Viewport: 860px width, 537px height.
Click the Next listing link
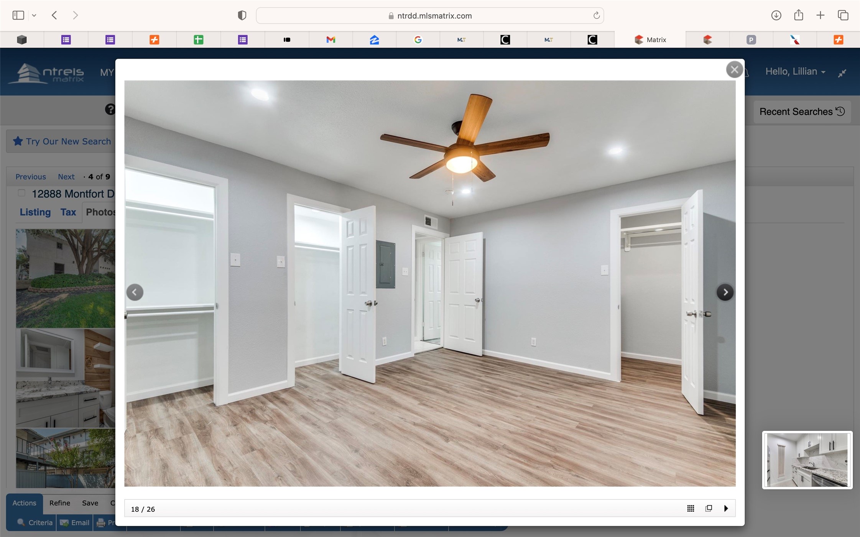pyautogui.click(x=66, y=177)
